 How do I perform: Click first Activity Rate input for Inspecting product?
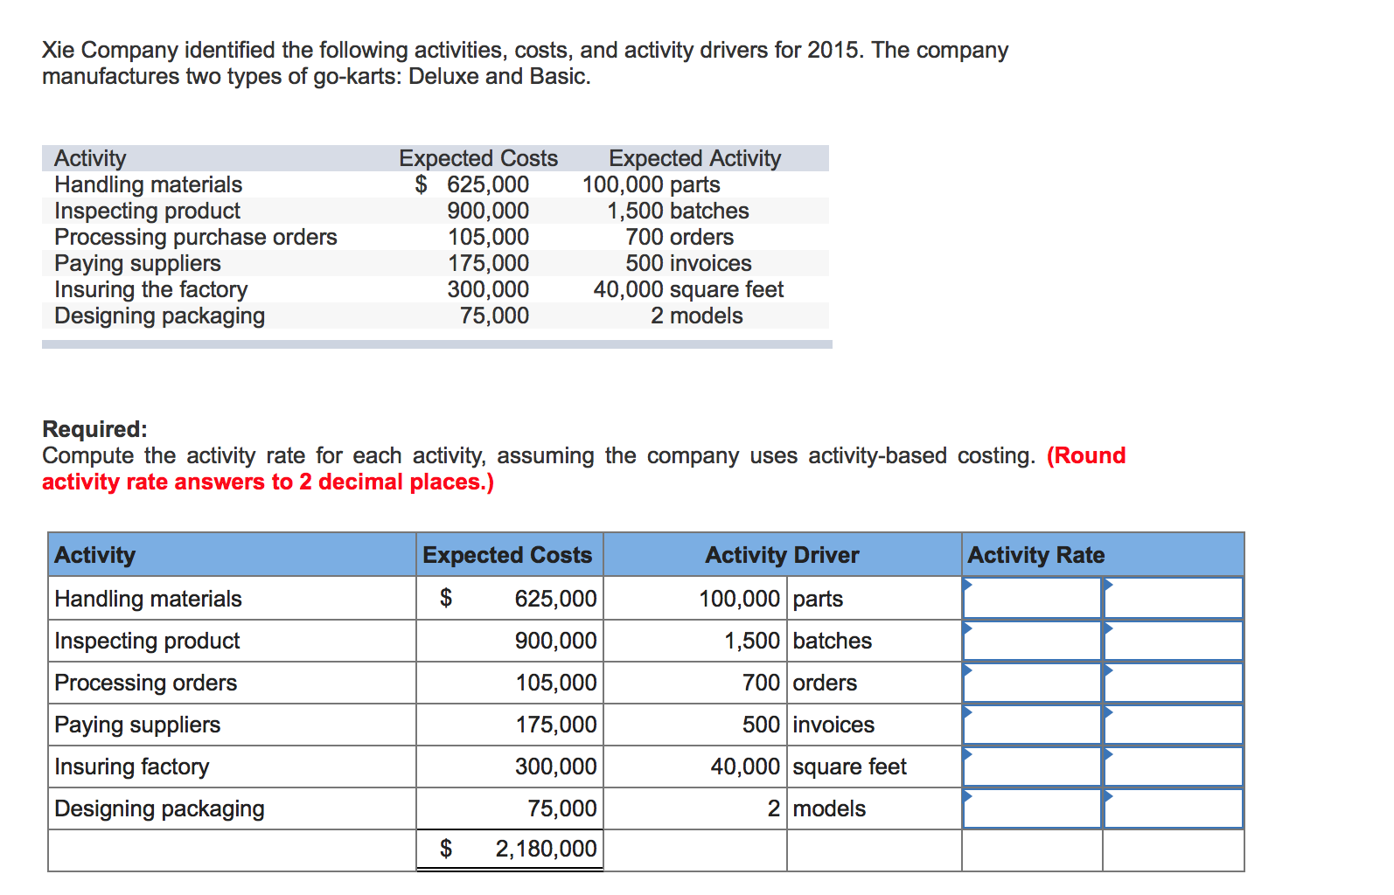tap(1032, 641)
